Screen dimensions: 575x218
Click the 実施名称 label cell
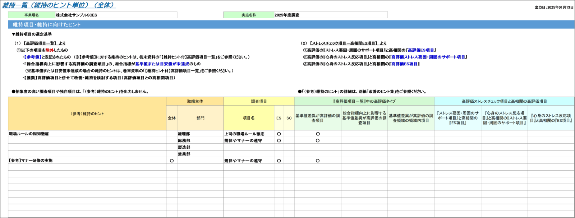[249, 15]
